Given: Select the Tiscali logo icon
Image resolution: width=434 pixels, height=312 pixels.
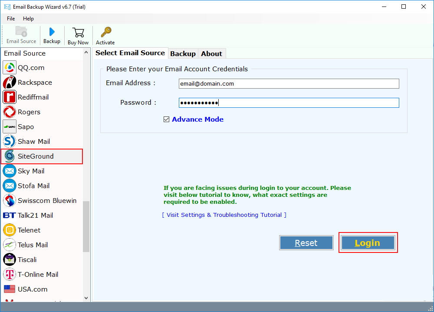Looking at the screenshot, I should [10, 259].
